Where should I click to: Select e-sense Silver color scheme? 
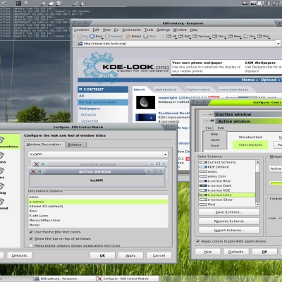pyautogui.click(x=227, y=200)
